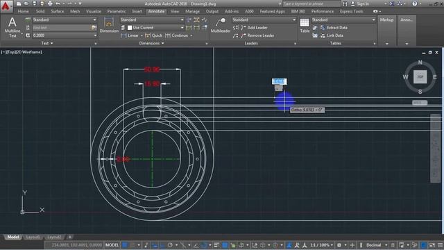The height and width of the screenshot is (250, 444).
Task: Open the table style Standard dropdown
Action: 343,20
